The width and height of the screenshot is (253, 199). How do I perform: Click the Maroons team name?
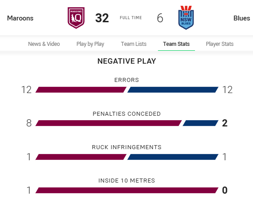point(20,18)
